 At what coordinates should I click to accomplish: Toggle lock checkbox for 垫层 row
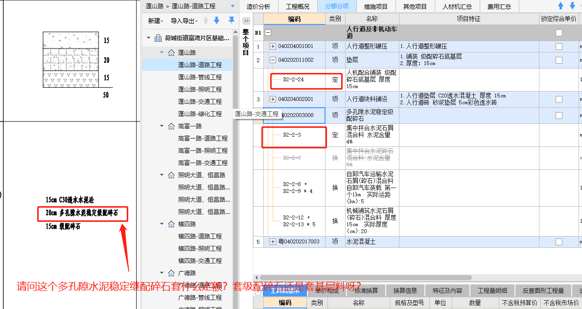[x=559, y=60]
